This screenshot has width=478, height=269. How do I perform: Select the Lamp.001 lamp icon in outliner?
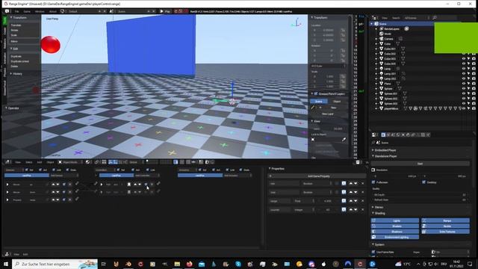[x=382, y=73]
